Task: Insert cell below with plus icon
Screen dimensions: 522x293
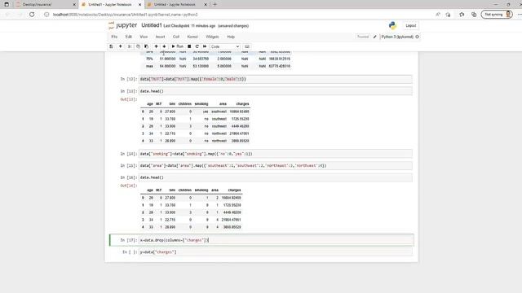Action: click(121, 46)
